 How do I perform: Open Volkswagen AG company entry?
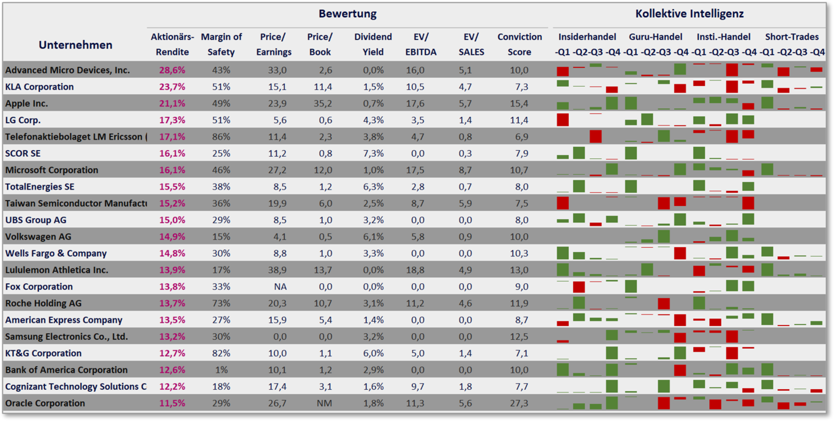38,236
